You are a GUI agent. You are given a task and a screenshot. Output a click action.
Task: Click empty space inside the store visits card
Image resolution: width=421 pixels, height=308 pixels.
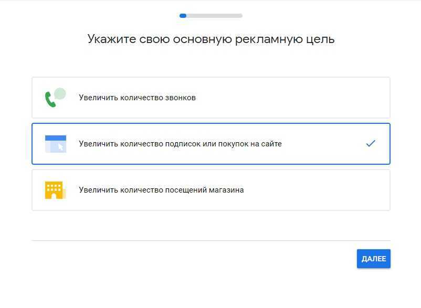tap(315, 190)
